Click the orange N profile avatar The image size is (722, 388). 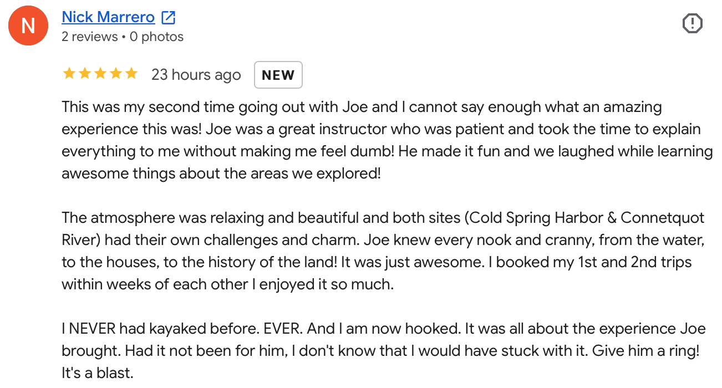pyautogui.click(x=27, y=25)
